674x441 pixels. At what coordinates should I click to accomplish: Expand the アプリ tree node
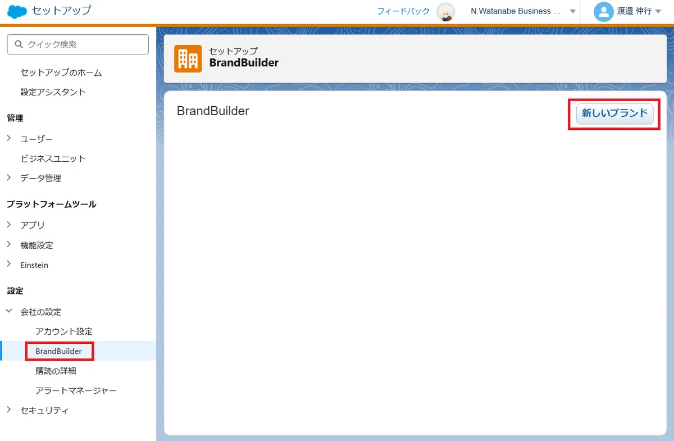tap(9, 225)
